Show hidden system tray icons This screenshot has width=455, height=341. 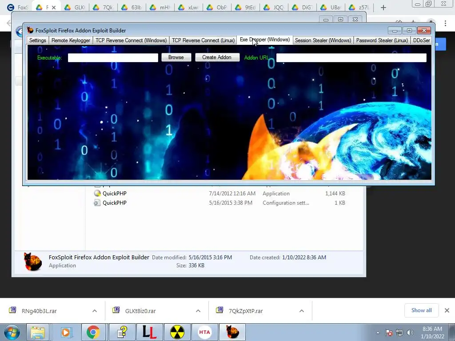coord(378,333)
